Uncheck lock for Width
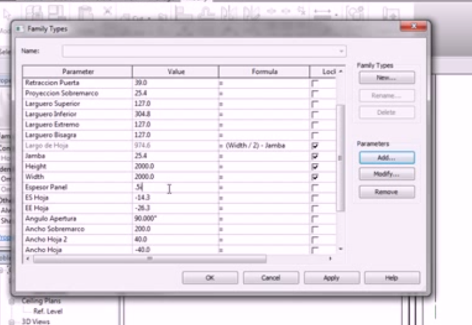Image resolution: width=472 pixels, height=325 pixels. point(315,177)
